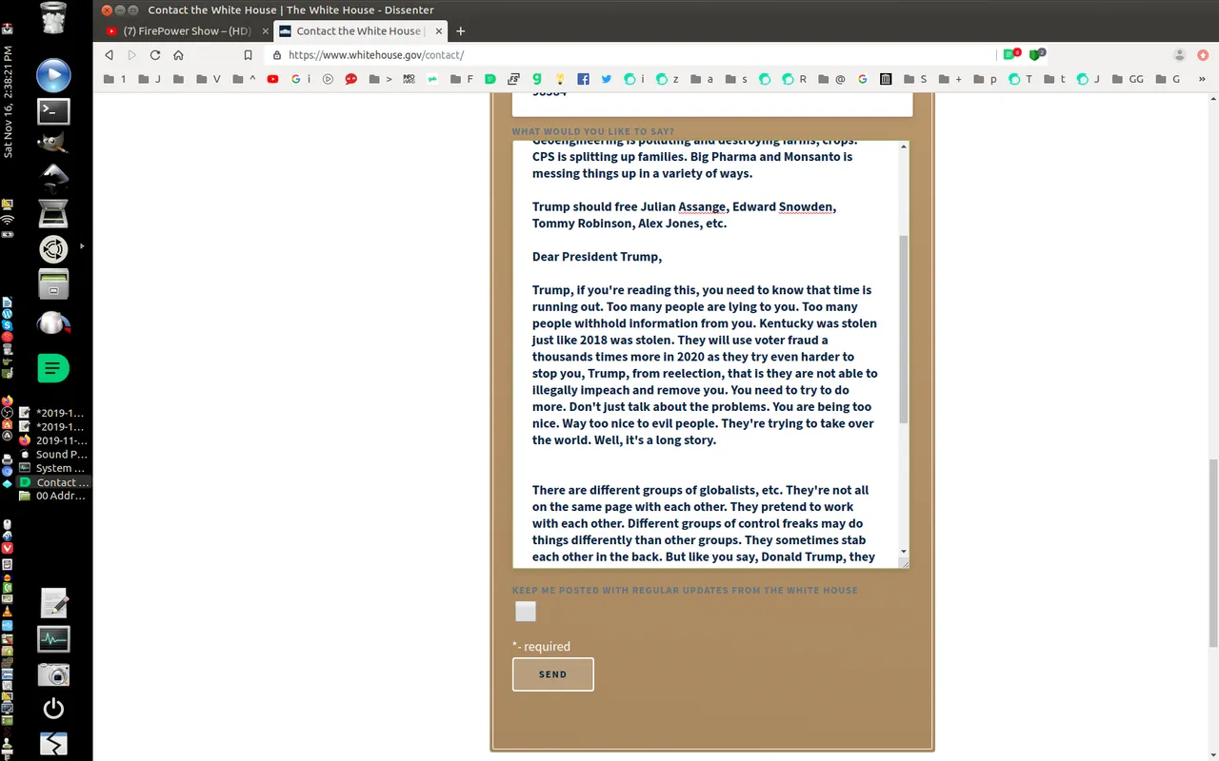Open the Dissenter comments extension icon
The image size is (1219, 761).
1011,54
